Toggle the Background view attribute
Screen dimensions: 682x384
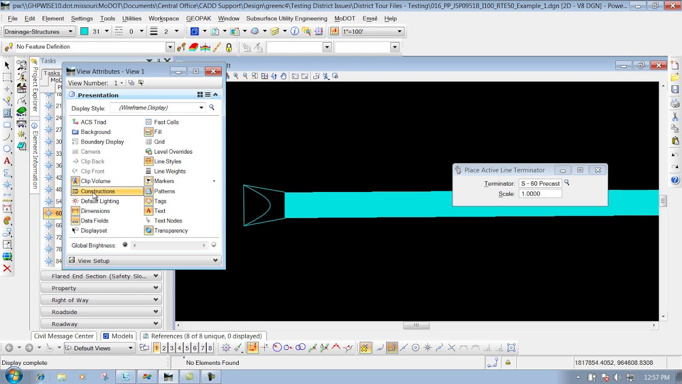coord(91,132)
